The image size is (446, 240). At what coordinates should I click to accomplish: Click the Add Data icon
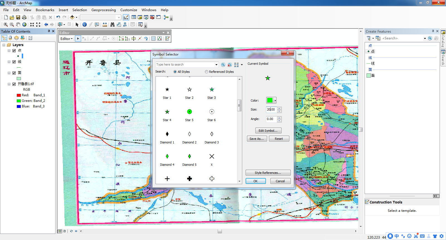72,17
